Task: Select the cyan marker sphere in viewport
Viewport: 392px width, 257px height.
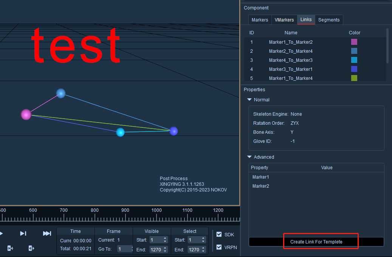Action: click(x=120, y=132)
